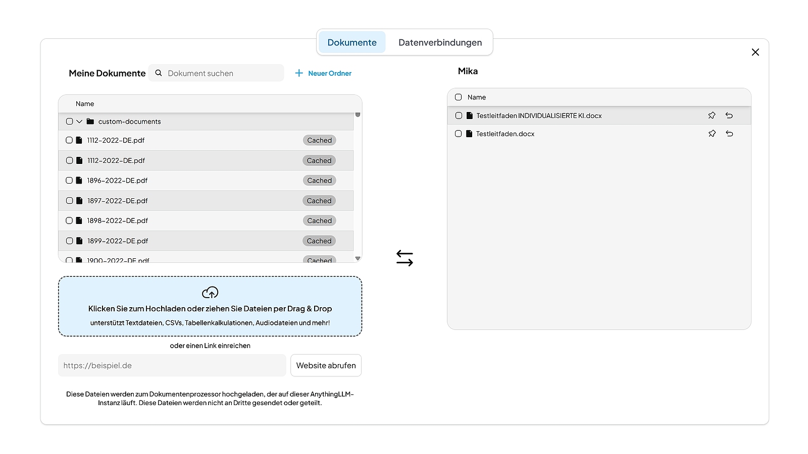Click the Cached badge of 1897-2022-DE.pdf
Image resolution: width=808 pixels, height=454 pixels.
[320, 201]
